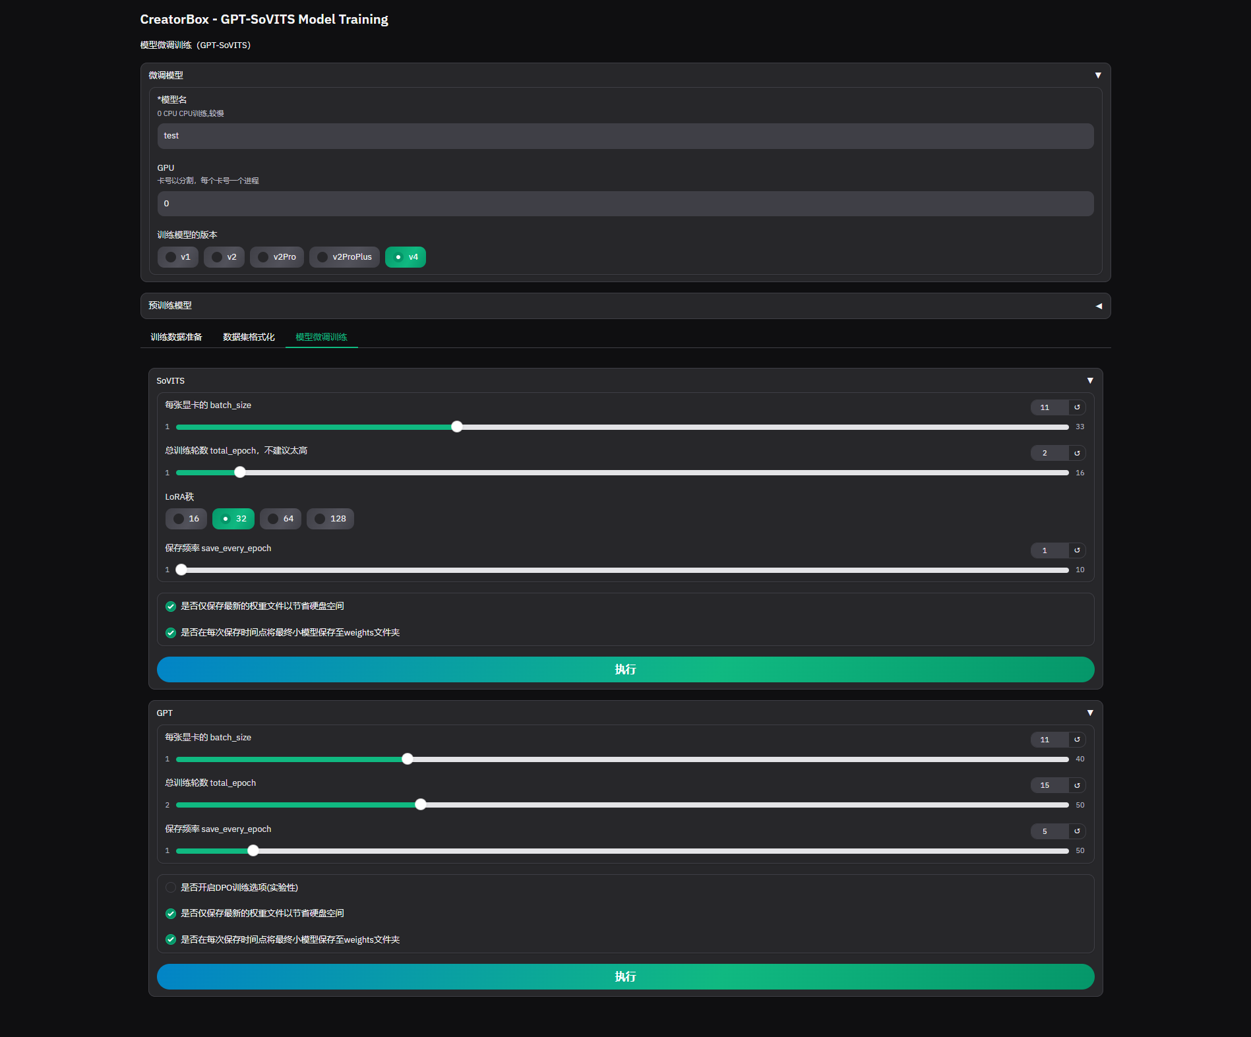Image resolution: width=1251 pixels, height=1037 pixels.
Task: Run SoVITS training with 执行 button
Action: pos(625,669)
